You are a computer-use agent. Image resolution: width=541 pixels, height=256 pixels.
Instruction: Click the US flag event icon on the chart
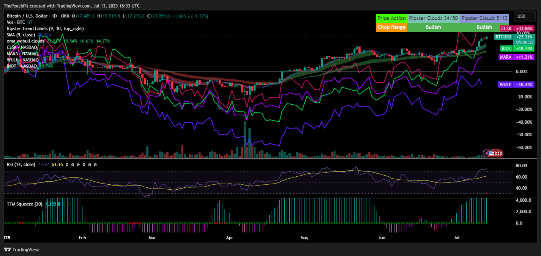click(x=492, y=153)
